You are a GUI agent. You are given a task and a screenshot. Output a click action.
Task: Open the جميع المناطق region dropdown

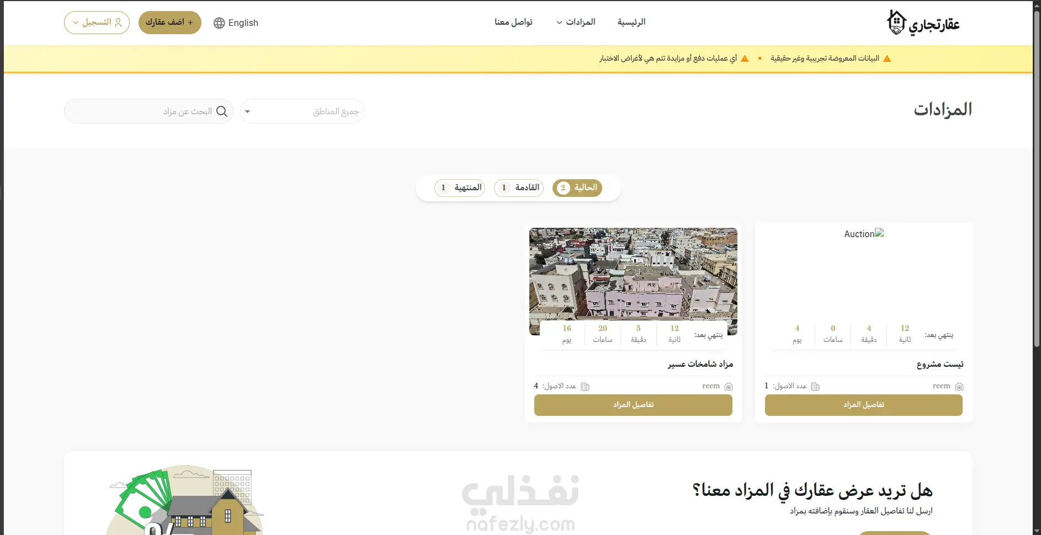[x=302, y=111]
